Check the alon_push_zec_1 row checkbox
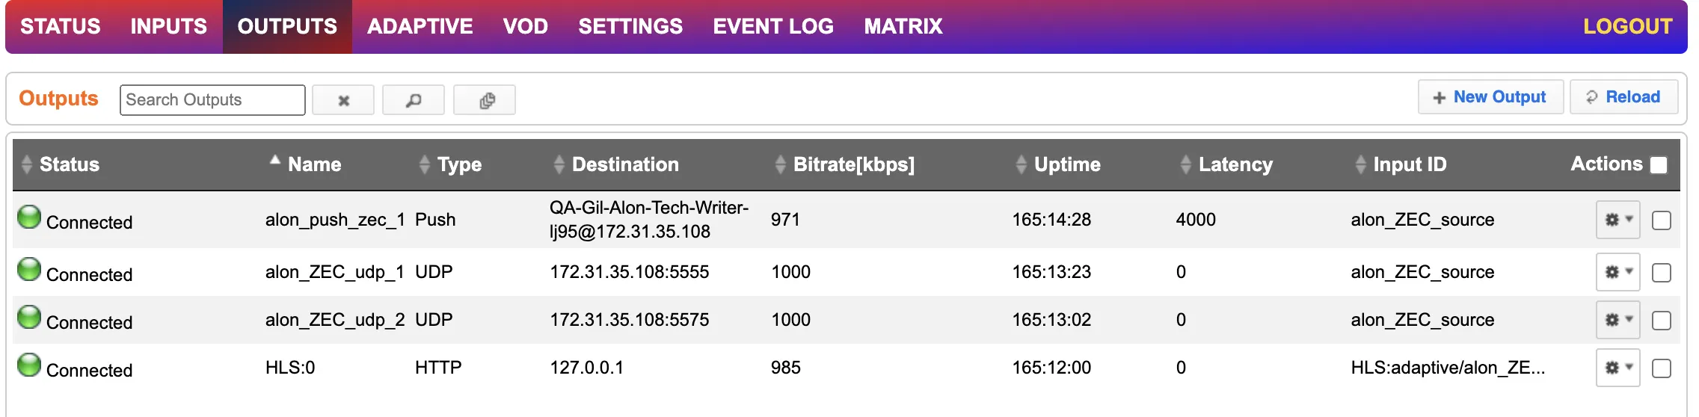1699x417 pixels. point(1662,220)
